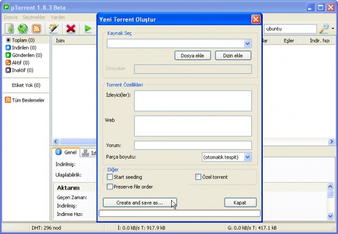The height and width of the screenshot is (234, 338).
Task: Click the Create New Torrent wand icon
Action: (x=53, y=28)
